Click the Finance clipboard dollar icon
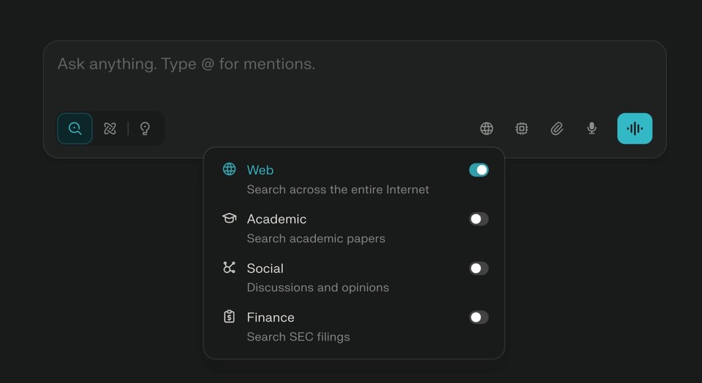The width and height of the screenshot is (702, 383). [230, 317]
